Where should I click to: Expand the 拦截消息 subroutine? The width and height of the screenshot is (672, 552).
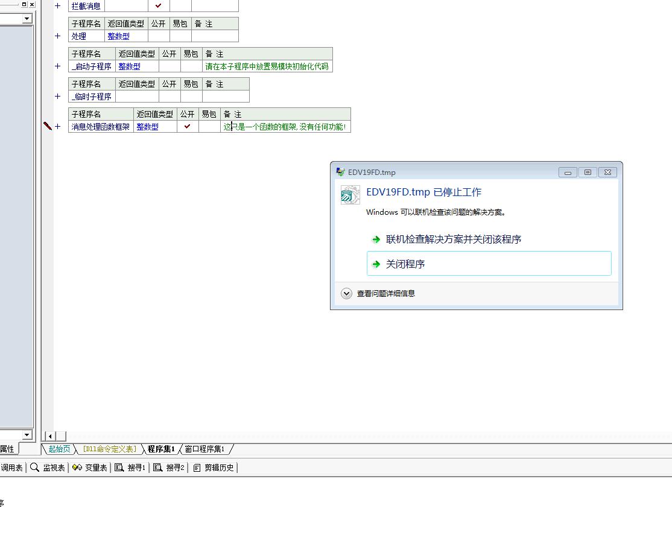pyautogui.click(x=57, y=6)
